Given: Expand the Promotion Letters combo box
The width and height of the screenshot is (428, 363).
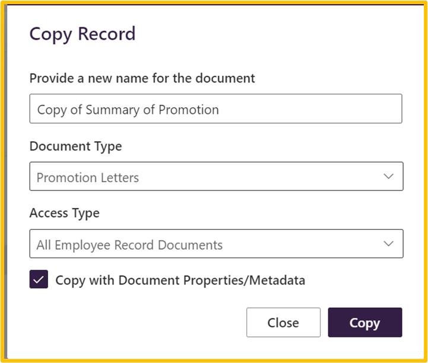Looking at the screenshot, I should coord(216,176).
